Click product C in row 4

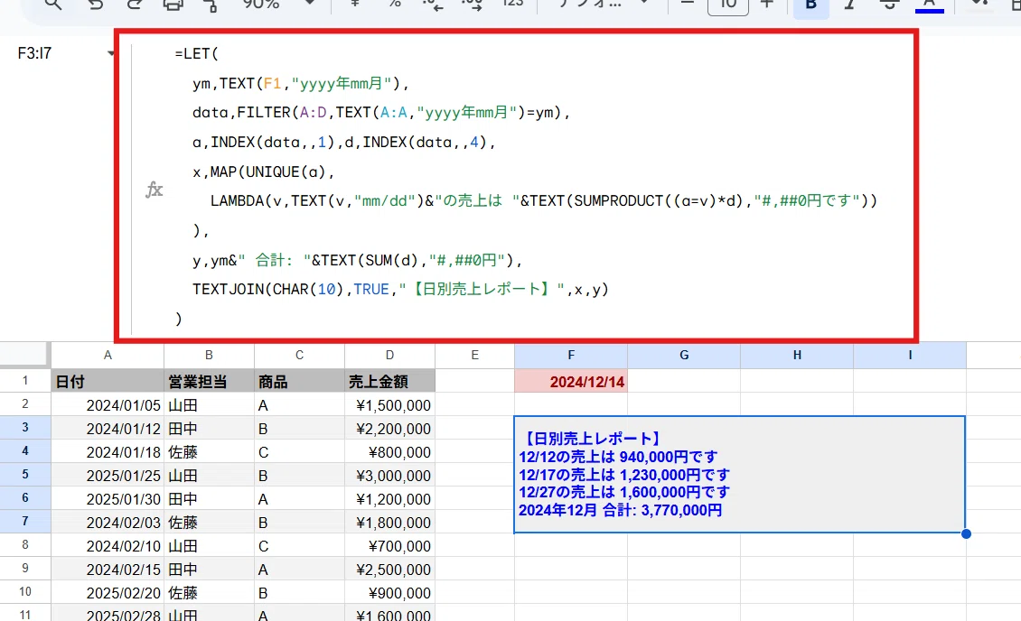coord(300,452)
